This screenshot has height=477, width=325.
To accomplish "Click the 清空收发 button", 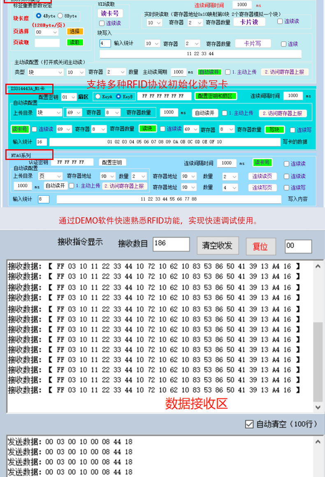I will (x=217, y=245).
